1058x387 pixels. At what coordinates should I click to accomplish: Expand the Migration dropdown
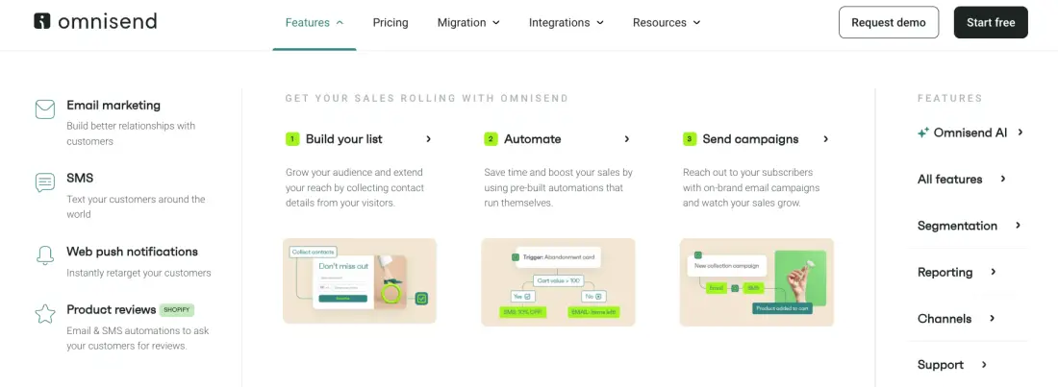[x=468, y=23]
